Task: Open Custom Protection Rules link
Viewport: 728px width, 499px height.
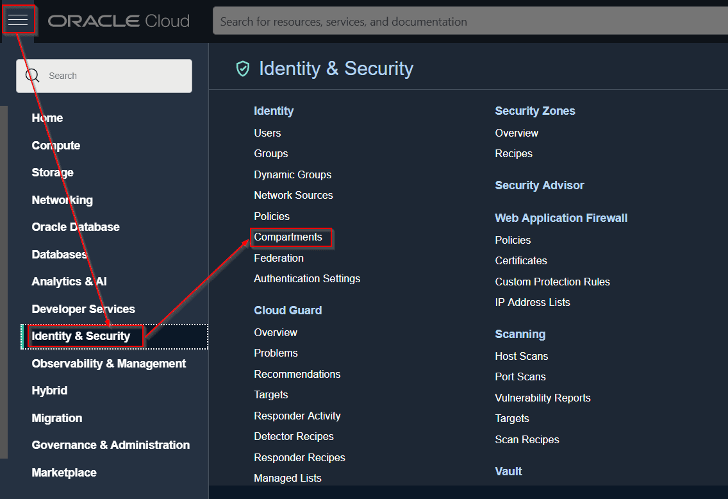Action: click(x=552, y=282)
